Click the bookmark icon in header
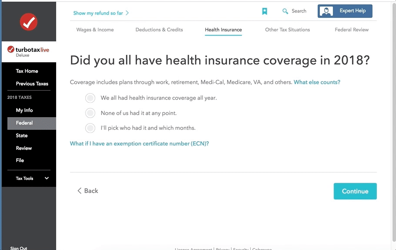 (x=265, y=11)
